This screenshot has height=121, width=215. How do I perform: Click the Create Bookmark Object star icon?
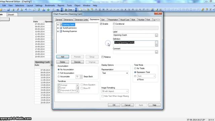pyautogui.click(x=136, y=10)
